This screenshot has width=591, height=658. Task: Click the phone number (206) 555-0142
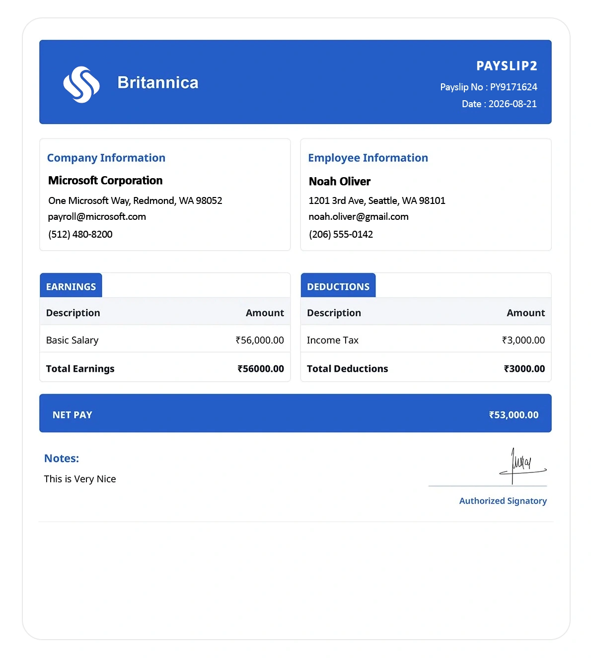[x=341, y=234]
